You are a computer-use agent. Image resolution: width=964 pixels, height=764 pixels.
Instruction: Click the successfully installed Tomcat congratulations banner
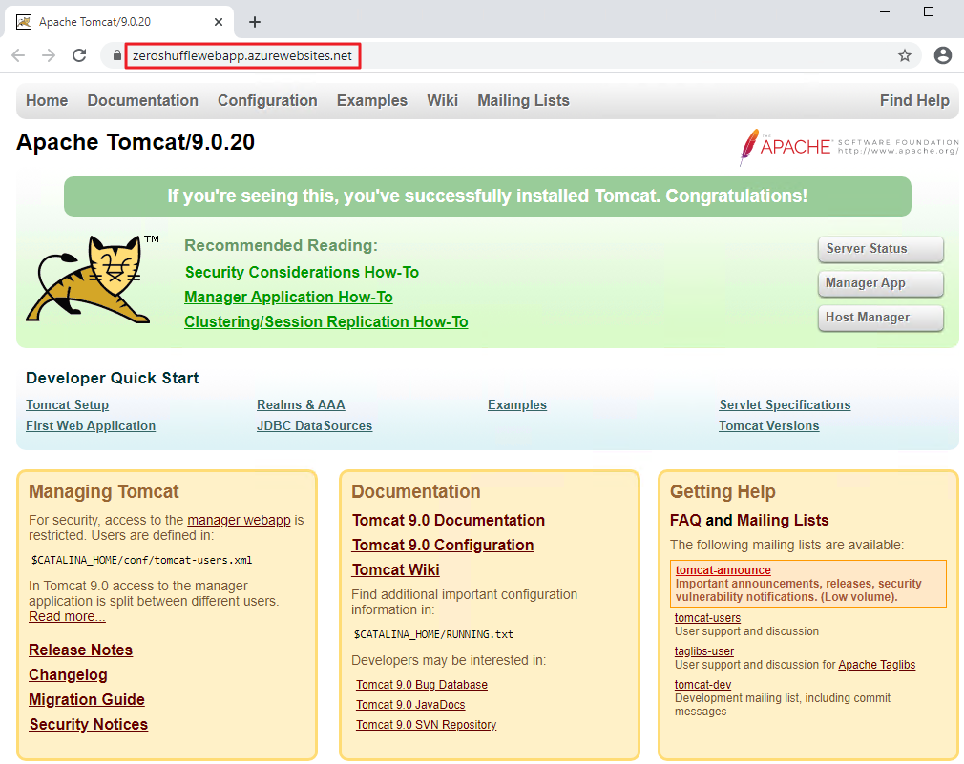488,196
